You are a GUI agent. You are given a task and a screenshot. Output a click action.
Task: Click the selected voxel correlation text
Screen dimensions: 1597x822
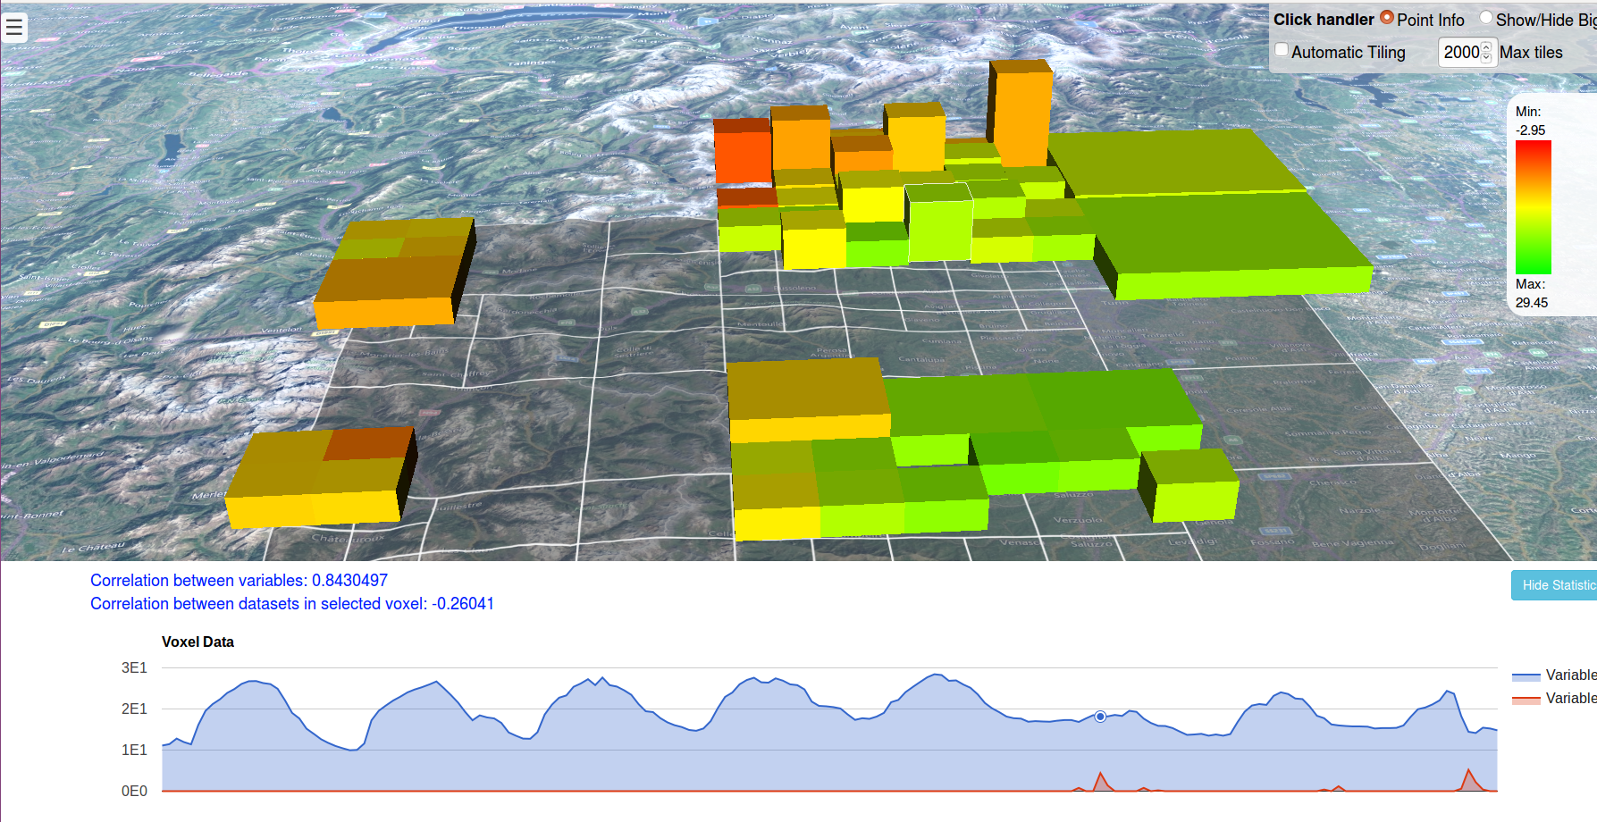(x=291, y=604)
